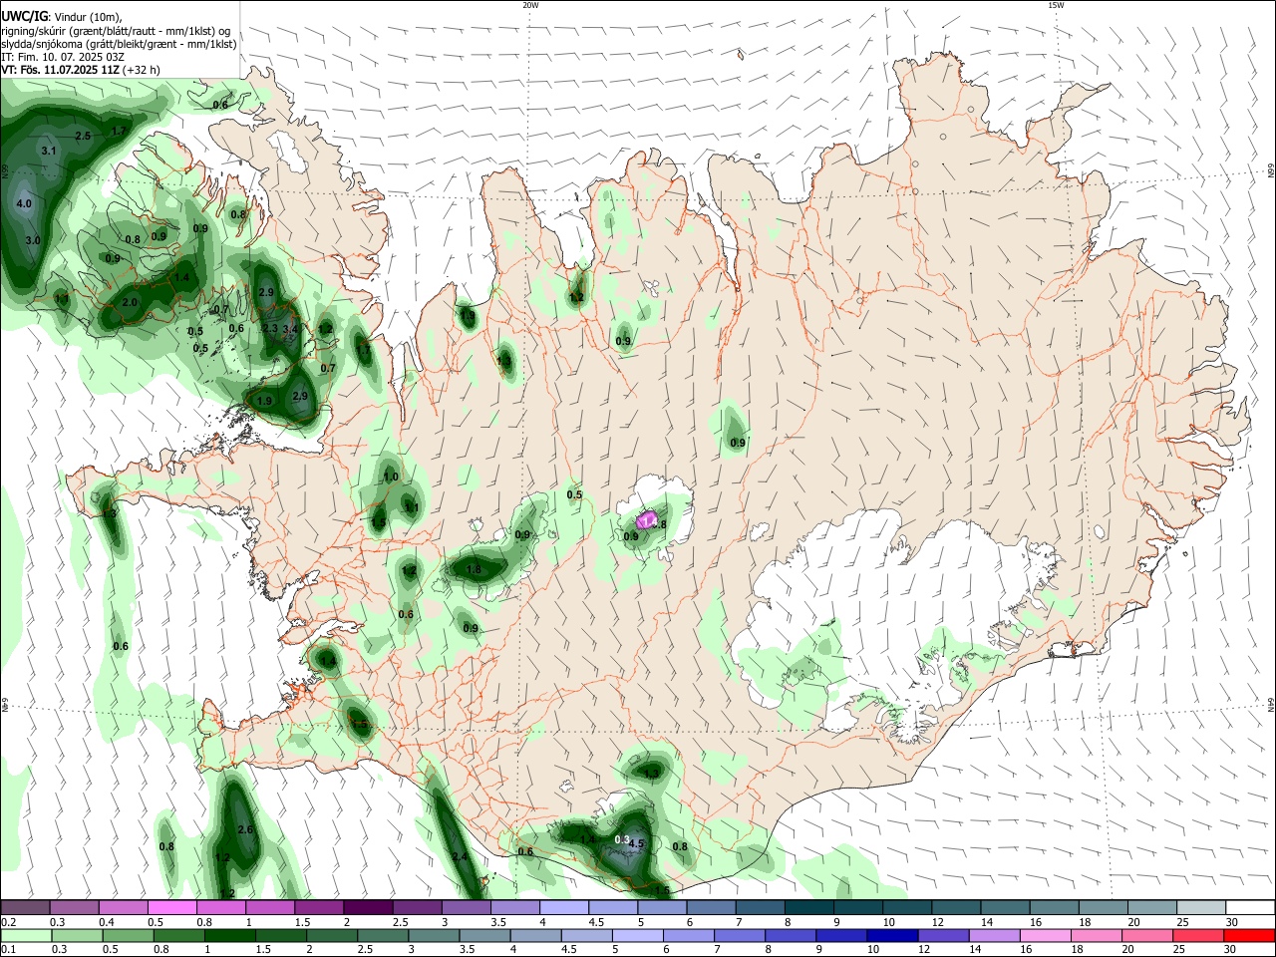The height and width of the screenshot is (957, 1276).
Task: Select the 'IT: Fim. 10. 07. 2025 03Z' line
Action: pyautogui.click(x=63, y=57)
